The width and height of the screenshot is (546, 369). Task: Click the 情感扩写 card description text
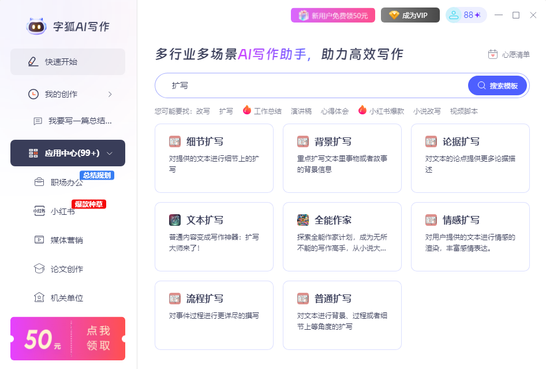pos(470,243)
